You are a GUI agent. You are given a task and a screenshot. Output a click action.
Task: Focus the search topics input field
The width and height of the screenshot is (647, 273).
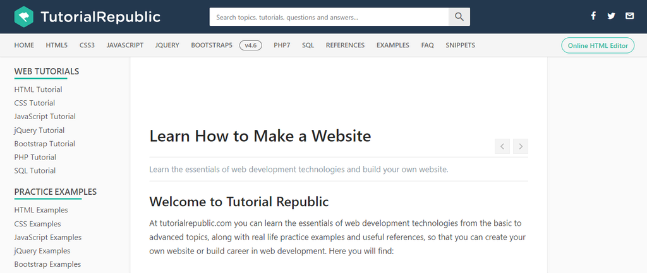[329, 17]
